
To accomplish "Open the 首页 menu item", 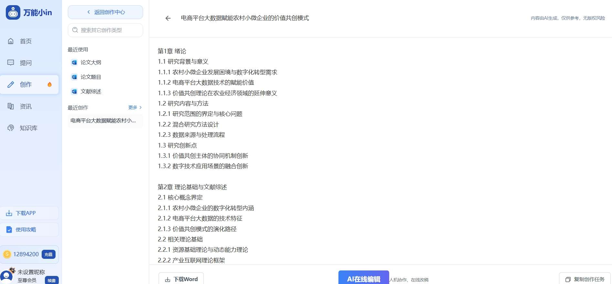I will pos(29,41).
